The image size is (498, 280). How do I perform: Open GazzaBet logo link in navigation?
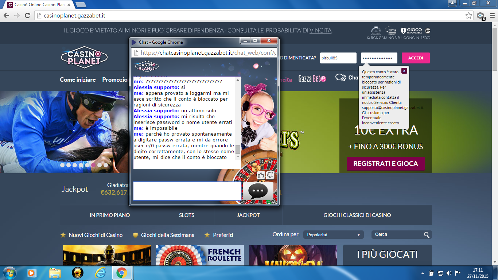[x=312, y=78]
